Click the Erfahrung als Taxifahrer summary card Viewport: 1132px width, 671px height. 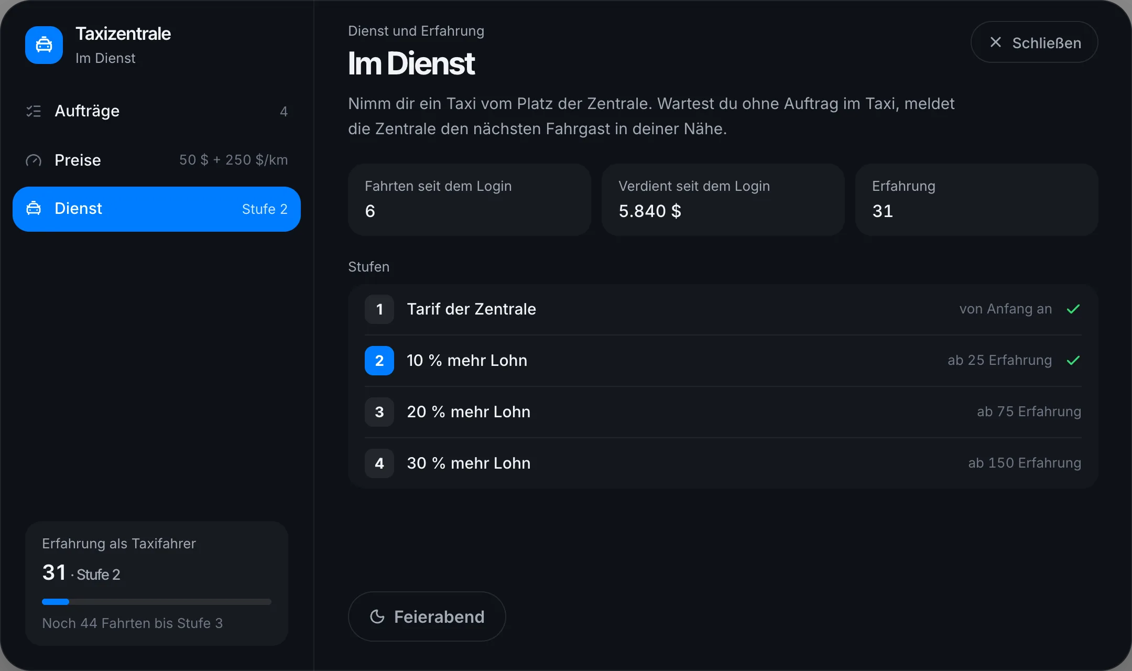(157, 583)
